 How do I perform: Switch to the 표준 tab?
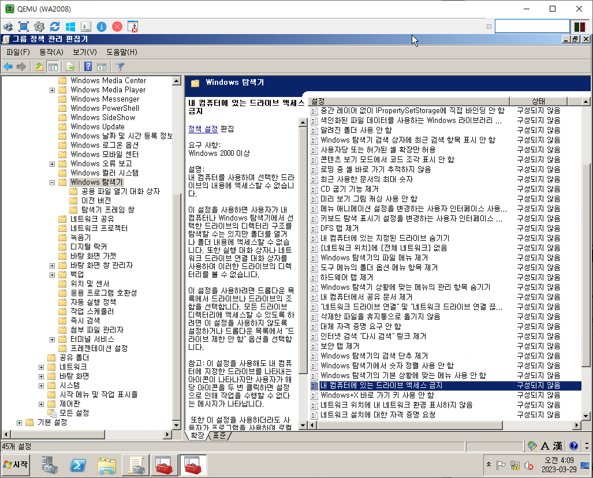(219, 435)
